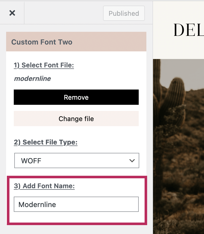The width and height of the screenshot is (204, 234).
Task: Focus the Modernline font name field
Action: pyautogui.click(x=76, y=204)
